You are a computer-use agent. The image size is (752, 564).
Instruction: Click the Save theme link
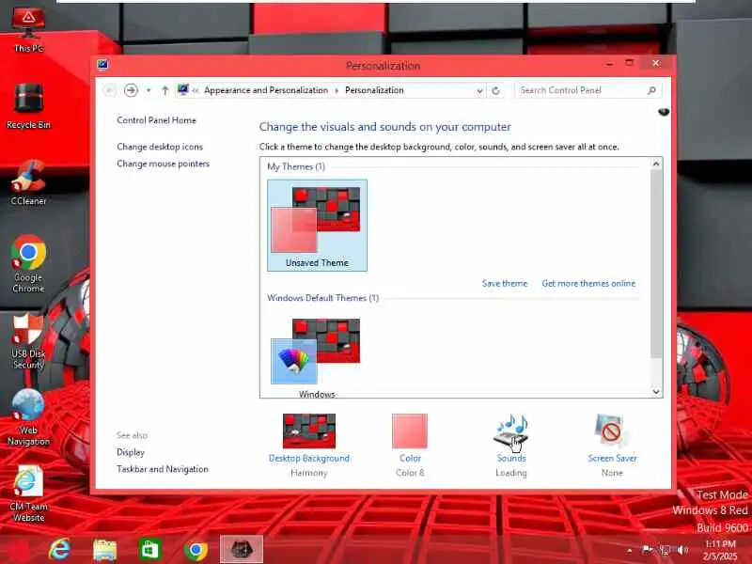click(505, 284)
